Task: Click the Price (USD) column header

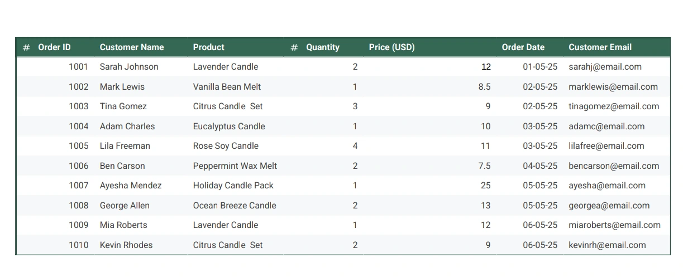Action: coord(391,47)
